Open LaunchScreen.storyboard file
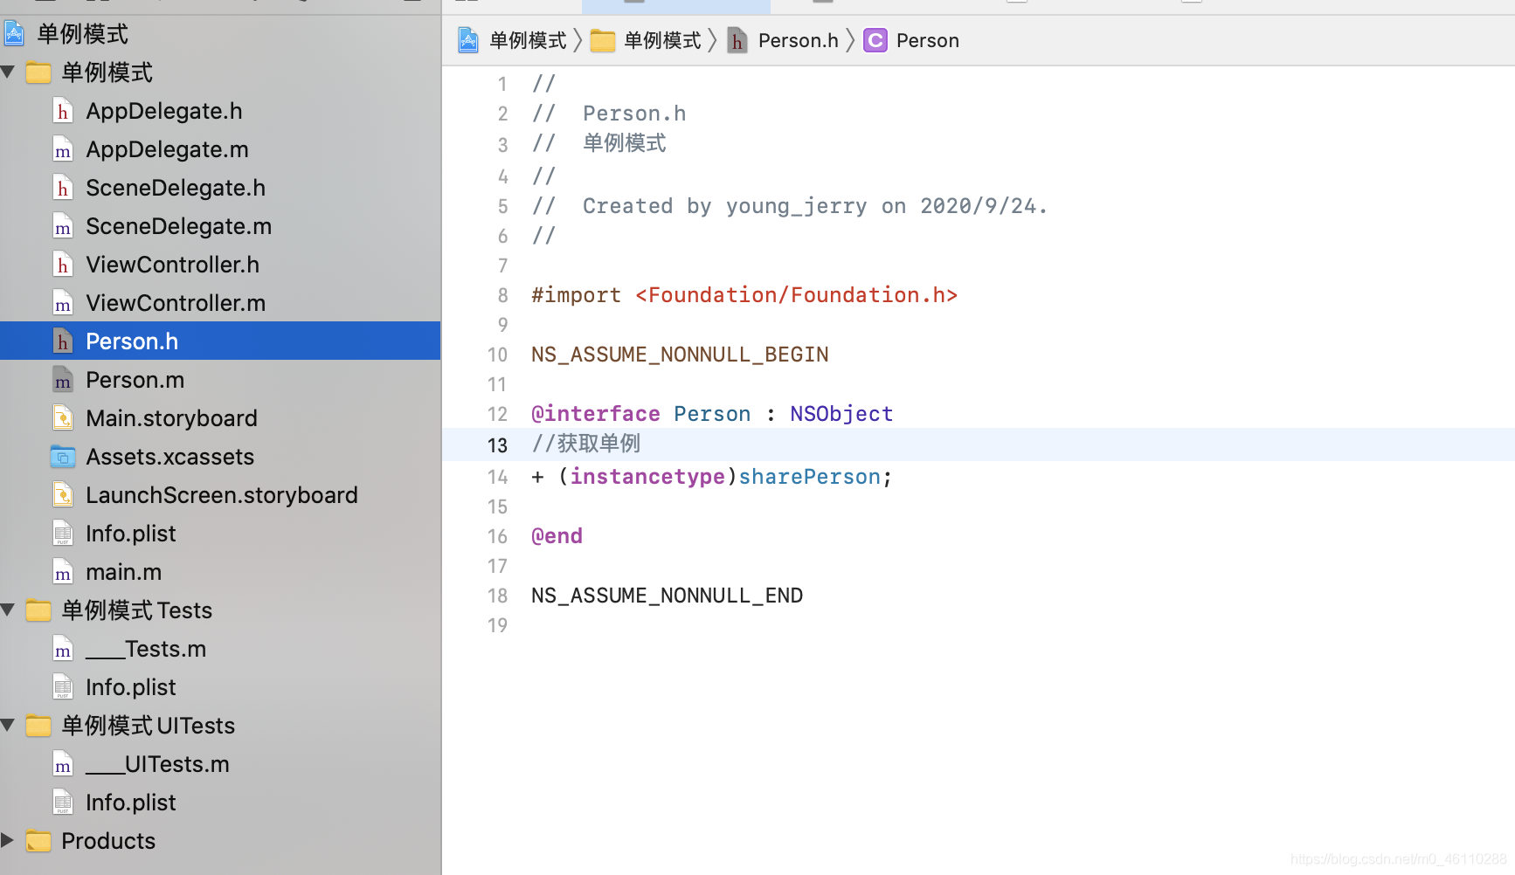 pyautogui.click(x=220, y=495)
